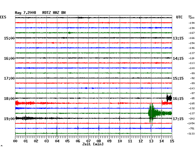Screen dimensions: 196x149
Task: Click the "15:15" UTC time label
Action: click(x=178, y=78)
